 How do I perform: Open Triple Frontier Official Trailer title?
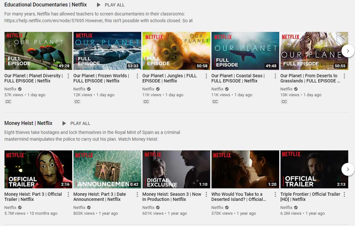click(x=310, y=197)
